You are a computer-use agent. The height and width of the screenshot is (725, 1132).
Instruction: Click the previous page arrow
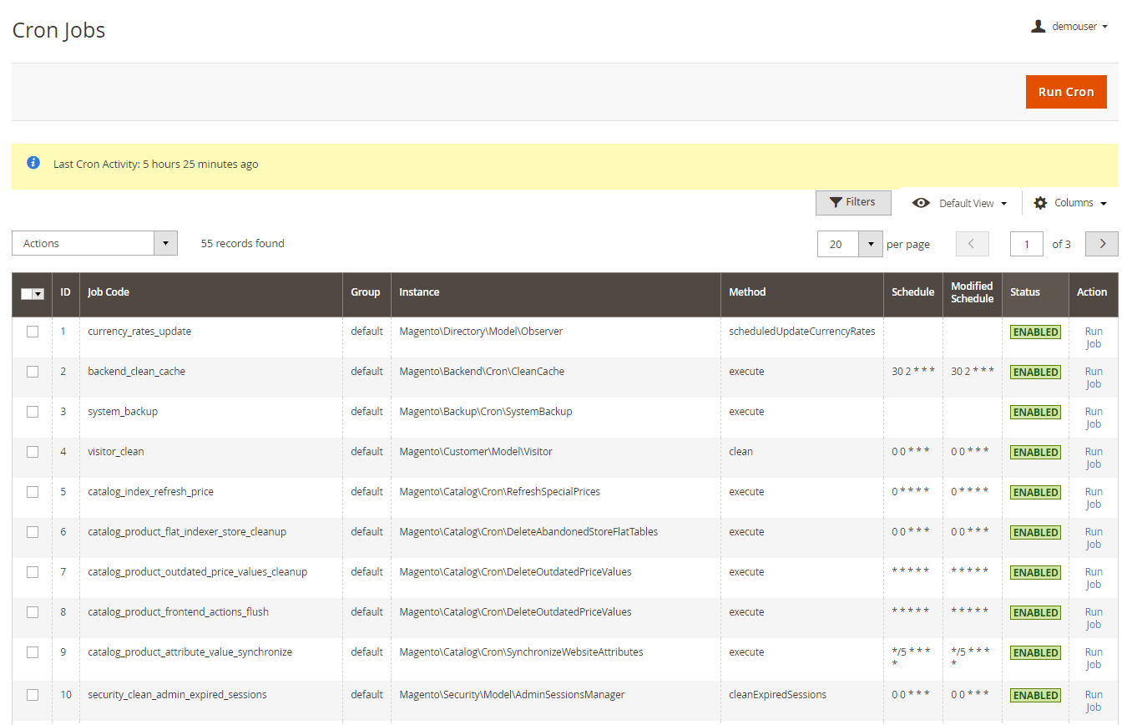(972, 244)
